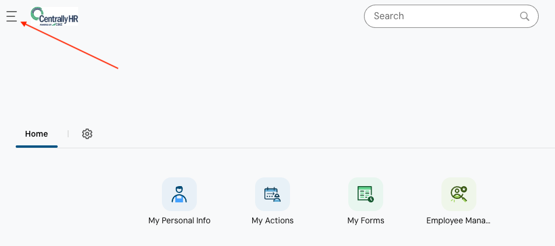Click the blue underline beneath Home tab
Screen dimensions: 555x246
36,147
